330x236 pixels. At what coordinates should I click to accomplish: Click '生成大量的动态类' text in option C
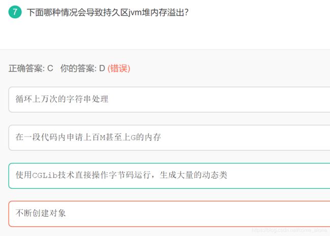193,175
